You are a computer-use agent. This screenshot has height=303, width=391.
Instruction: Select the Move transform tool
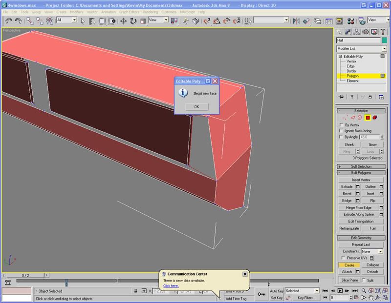(123, 21)
